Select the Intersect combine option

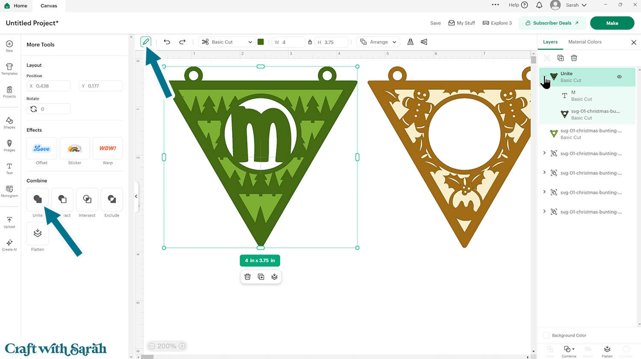click(x=87, y=200)
